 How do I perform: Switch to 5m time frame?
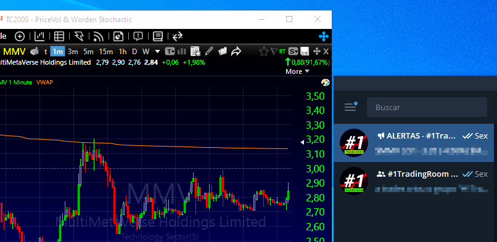pyautogui.click(x=88, y=52)
